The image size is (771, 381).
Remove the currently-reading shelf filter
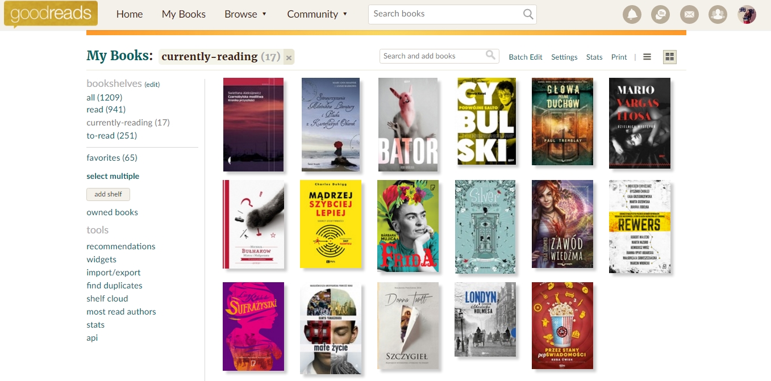click(289, 57)
